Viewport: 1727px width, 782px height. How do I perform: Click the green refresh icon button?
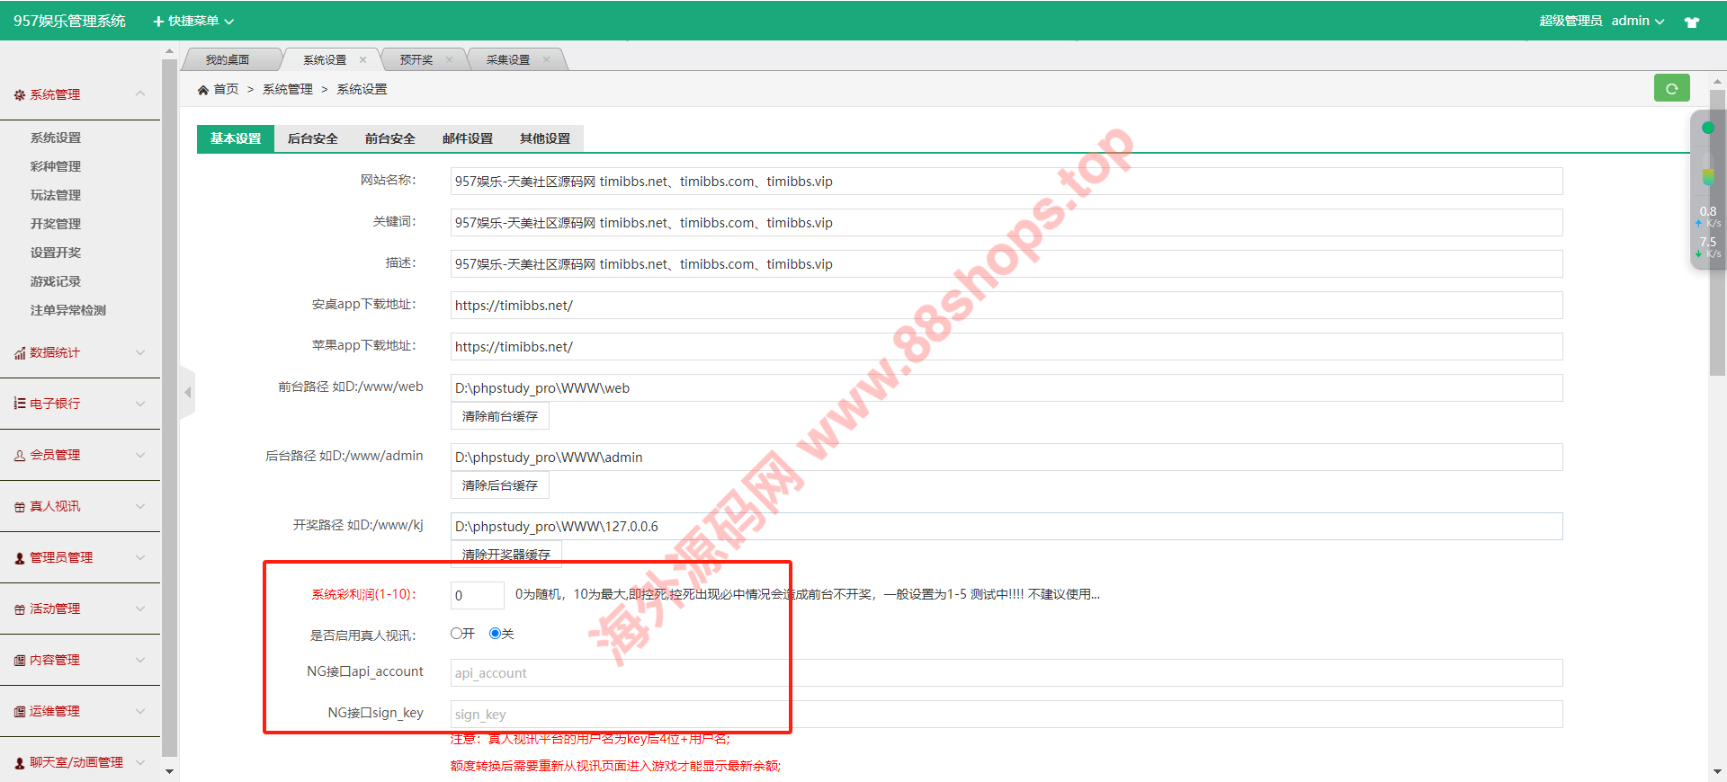[1671, 88]
